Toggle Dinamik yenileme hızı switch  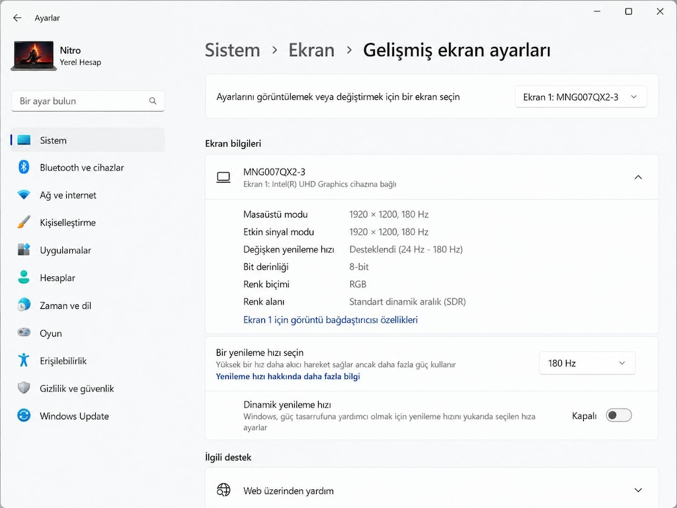pos(618,415)
